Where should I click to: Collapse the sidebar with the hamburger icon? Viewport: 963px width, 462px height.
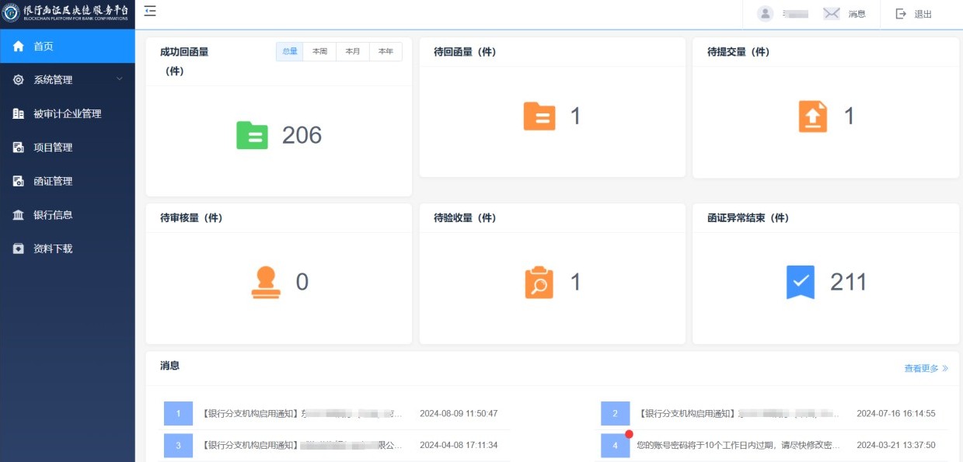point(150,11)
